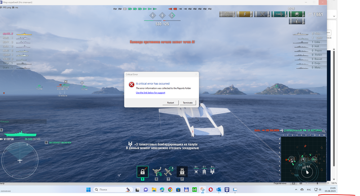360x196 pixels.
Task: Click capture point C marker
Action: point(172,16)
